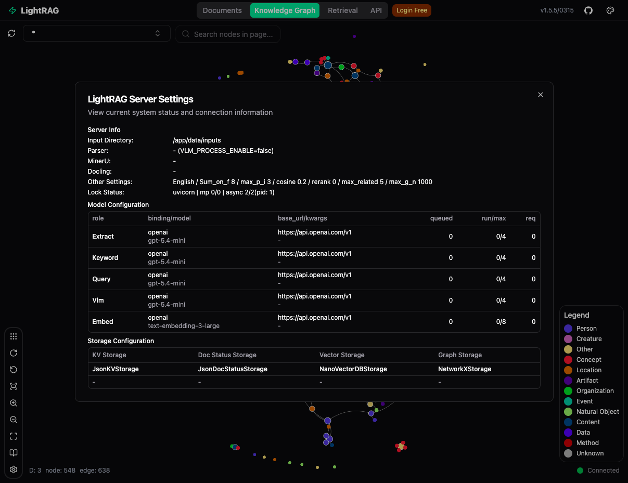
Task: Select Unknown in the legend
Action: tap(590, 453)
